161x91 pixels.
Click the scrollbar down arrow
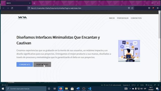coord(159,81)
